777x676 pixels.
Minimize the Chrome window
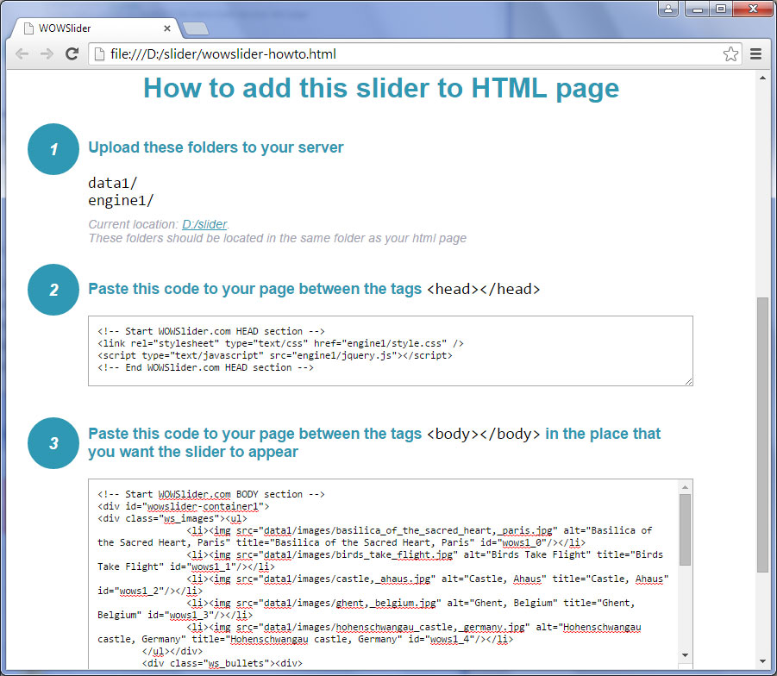[697, 9]
